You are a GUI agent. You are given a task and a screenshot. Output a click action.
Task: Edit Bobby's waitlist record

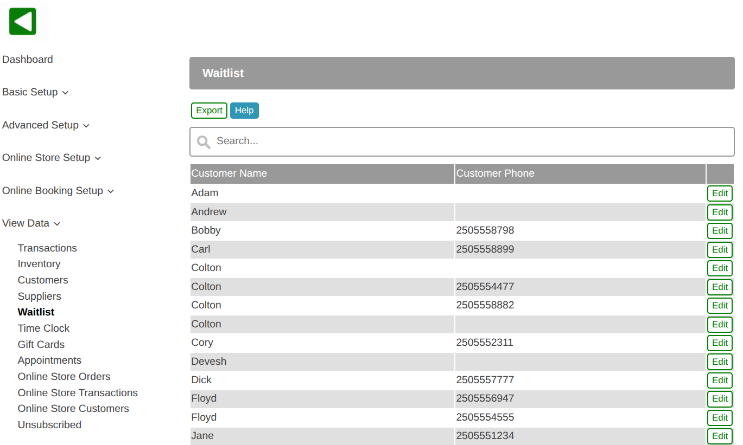720,231
